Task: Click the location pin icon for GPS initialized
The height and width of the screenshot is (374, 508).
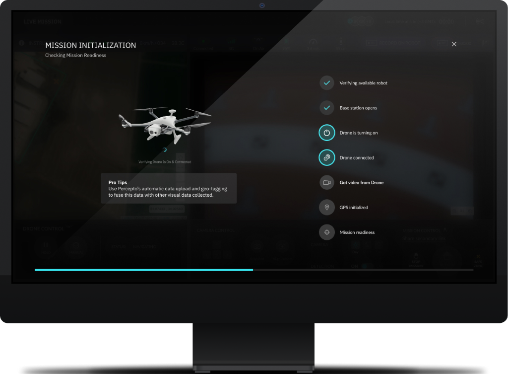Action: 327,207
